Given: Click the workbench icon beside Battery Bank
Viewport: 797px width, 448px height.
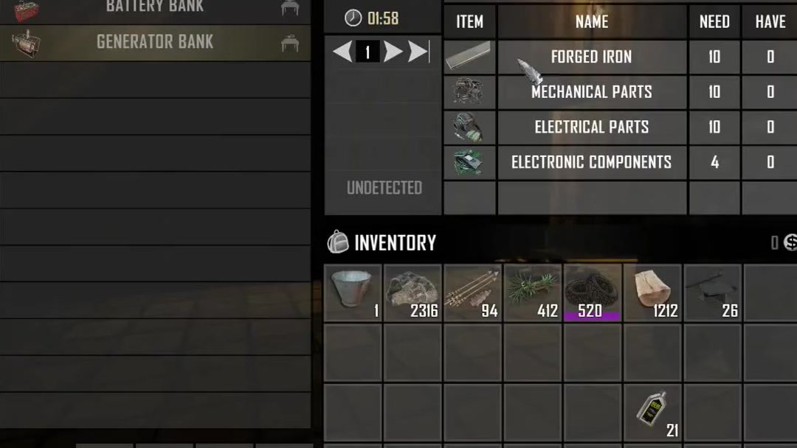Looking at the screenshot, I should [290, 7].
